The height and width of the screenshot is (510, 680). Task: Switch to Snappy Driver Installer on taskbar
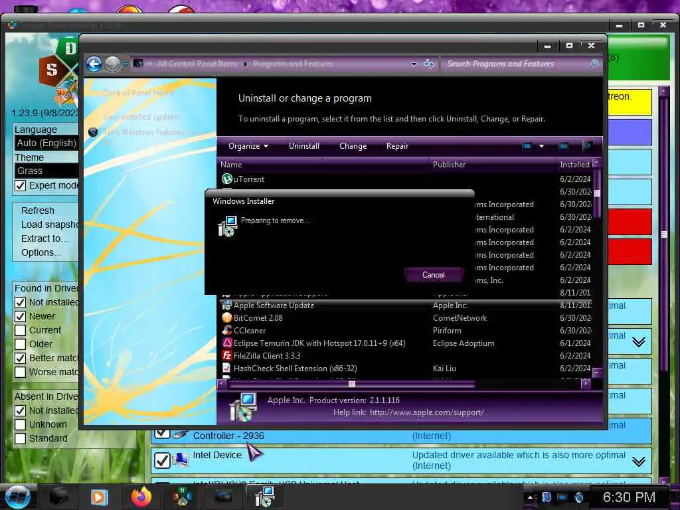[x=182, y=497]
